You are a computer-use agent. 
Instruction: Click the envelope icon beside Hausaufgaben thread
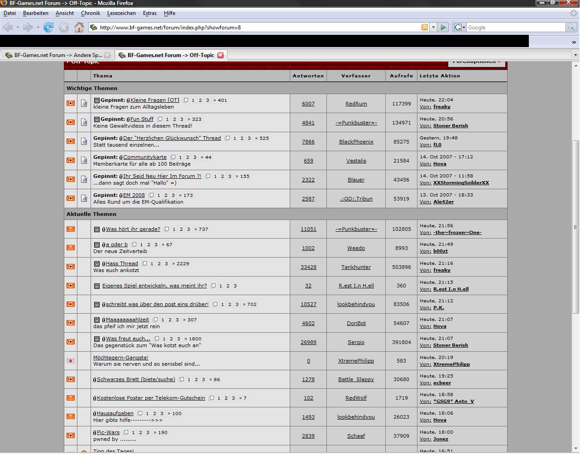71,416
